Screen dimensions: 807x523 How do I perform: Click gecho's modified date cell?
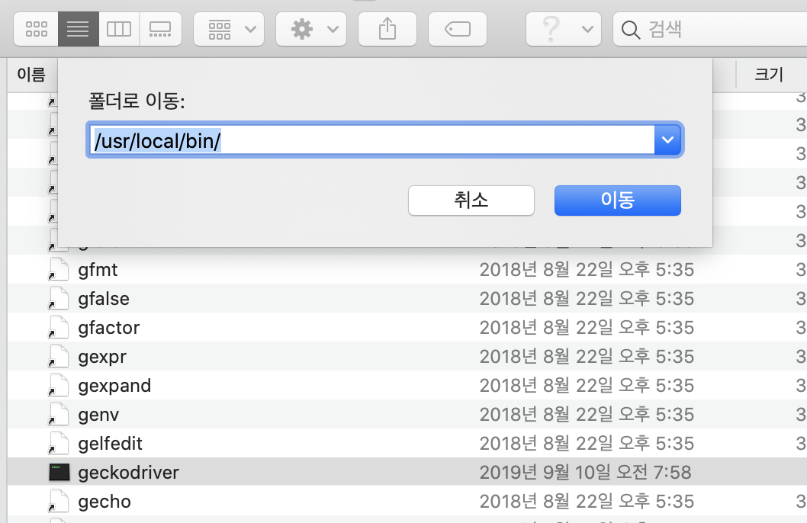(587, 502)
